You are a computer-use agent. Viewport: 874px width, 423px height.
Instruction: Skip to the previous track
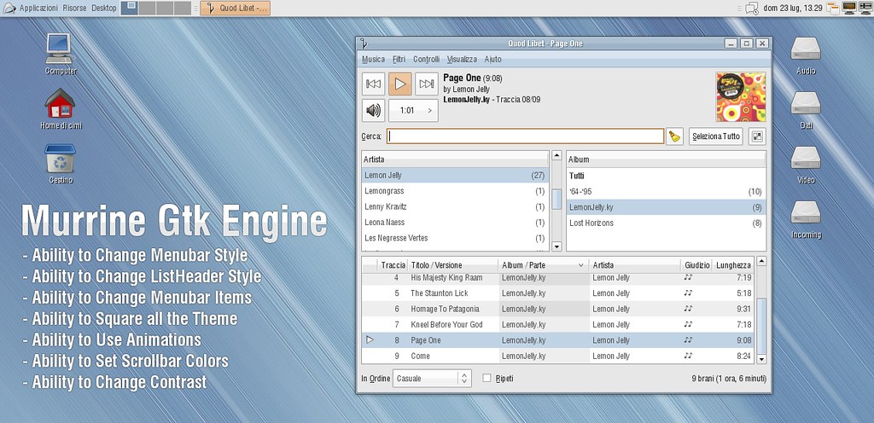[x=373, y=83]
